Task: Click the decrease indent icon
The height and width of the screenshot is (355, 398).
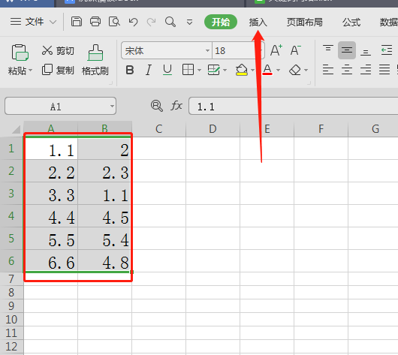Action: tap(387, 50)
